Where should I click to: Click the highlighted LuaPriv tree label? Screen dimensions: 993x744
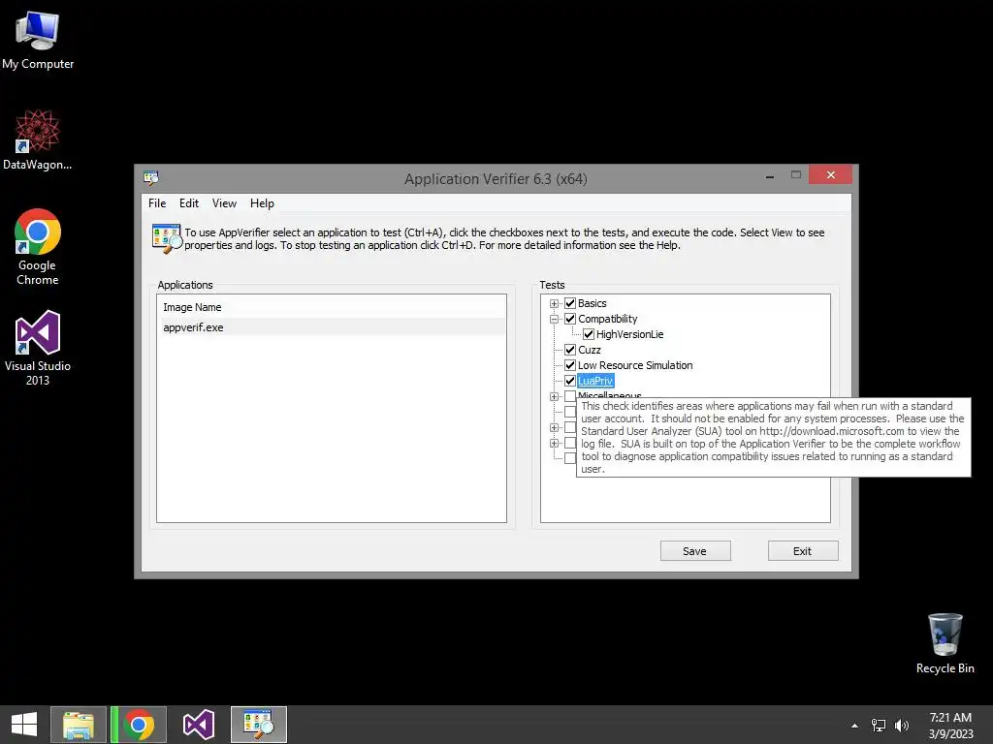pyautogui.click(x=595, y=381)
